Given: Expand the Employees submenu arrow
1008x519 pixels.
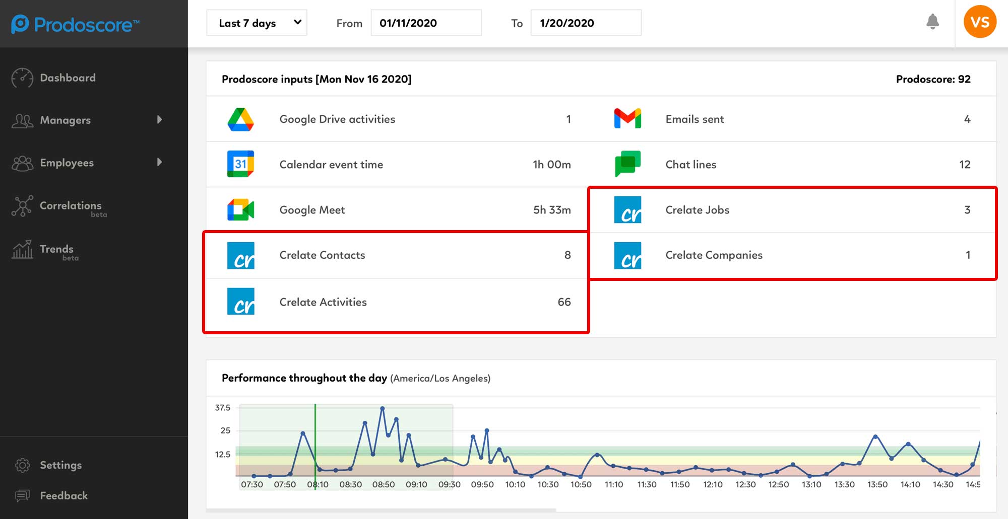Looking at the screenshot, I should [x=160, y=162].
